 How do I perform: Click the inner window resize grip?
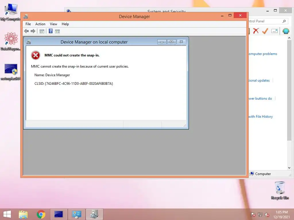[x=185, y=125]
